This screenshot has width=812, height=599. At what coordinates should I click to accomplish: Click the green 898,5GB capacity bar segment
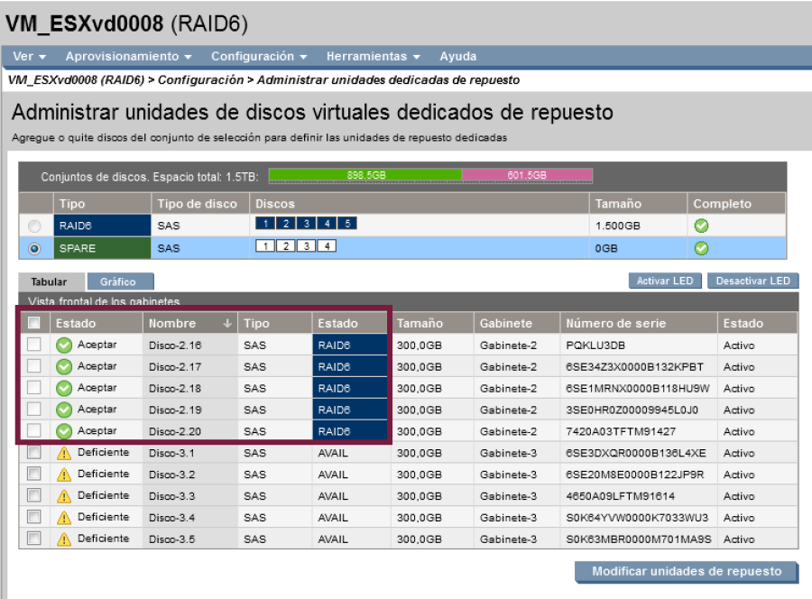pos(364,175)
